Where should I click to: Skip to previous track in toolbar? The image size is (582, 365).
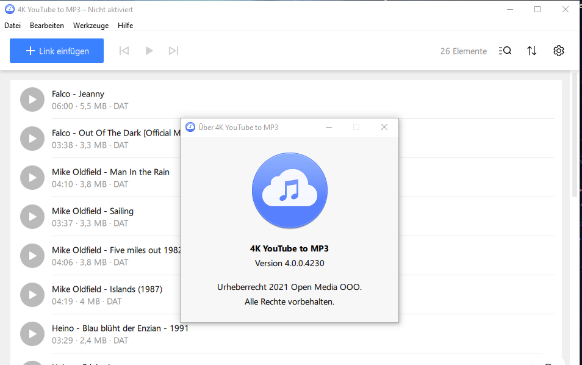pos(124,51)
